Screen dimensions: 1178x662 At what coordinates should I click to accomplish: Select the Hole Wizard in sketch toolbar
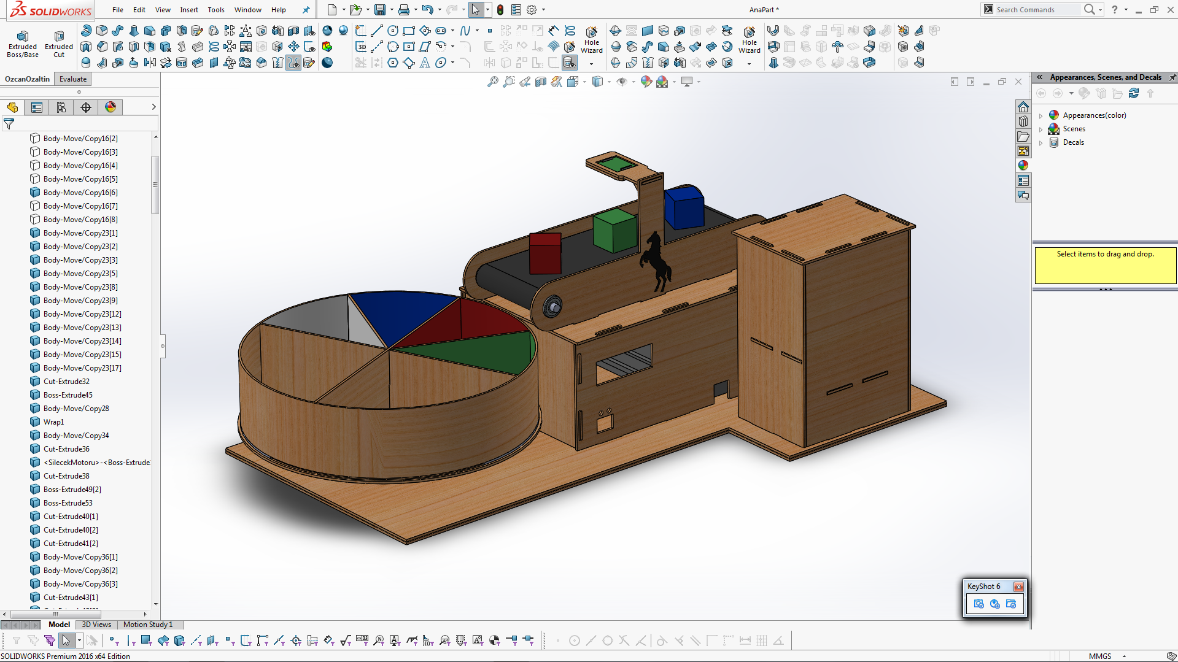(x=591, y=40)
